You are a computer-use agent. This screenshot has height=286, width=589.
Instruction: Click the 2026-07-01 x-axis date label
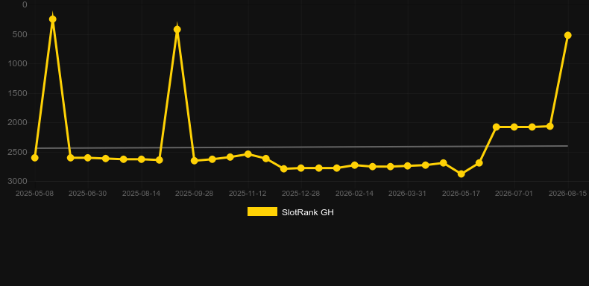(514, 194)
